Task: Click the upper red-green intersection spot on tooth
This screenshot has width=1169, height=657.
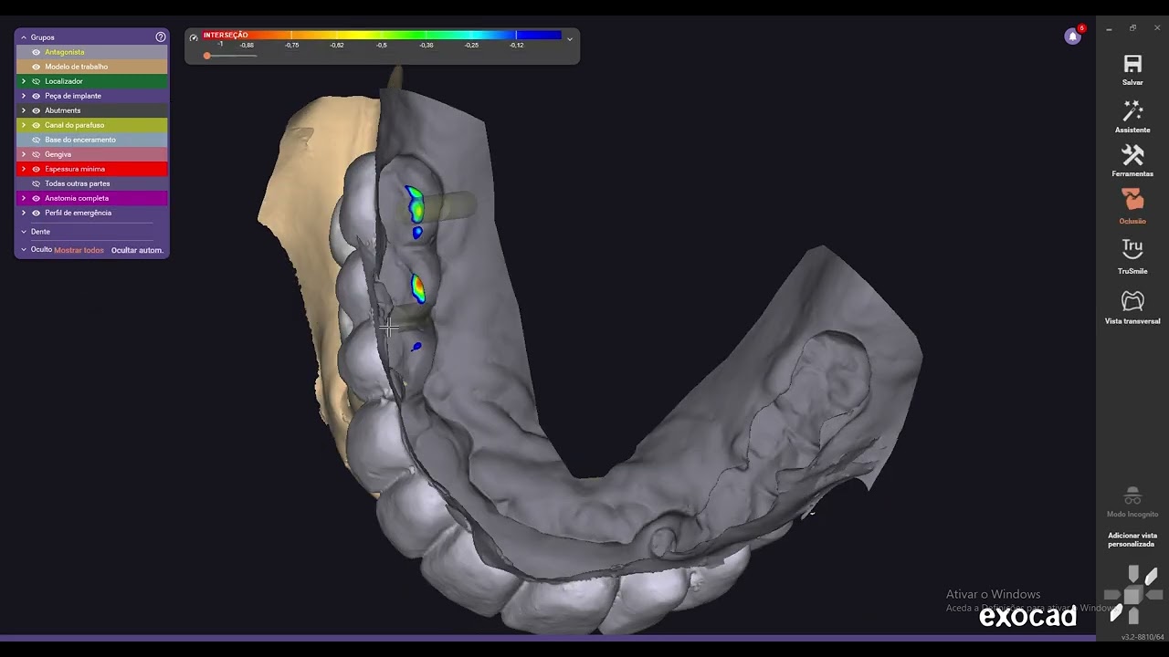Action: click(x=415, y=204)
